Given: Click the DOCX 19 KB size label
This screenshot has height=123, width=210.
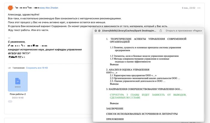Looking at the screenshot, I should tap(18, 98).
